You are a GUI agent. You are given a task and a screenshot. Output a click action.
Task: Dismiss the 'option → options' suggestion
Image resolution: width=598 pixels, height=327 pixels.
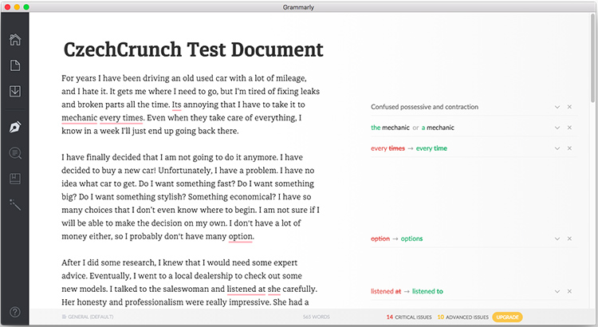point(569,238)
